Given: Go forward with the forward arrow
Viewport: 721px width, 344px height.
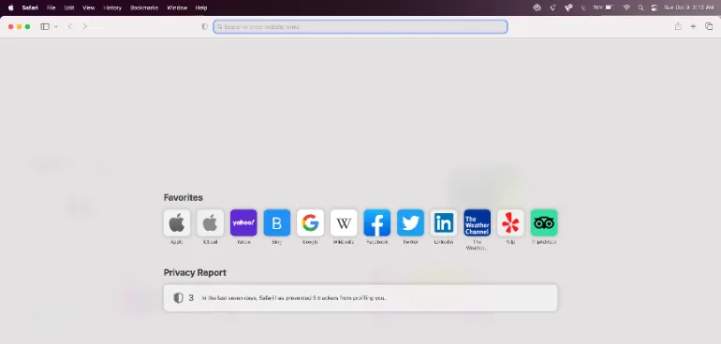Looking at the screenshot, I should click(x=84, y=26).
